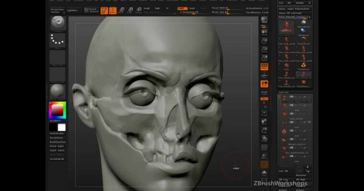Enable Mrgb painting mode
The width and height of the screenshot is (364, 191).
pyautogui.click(x=147, y=8)
